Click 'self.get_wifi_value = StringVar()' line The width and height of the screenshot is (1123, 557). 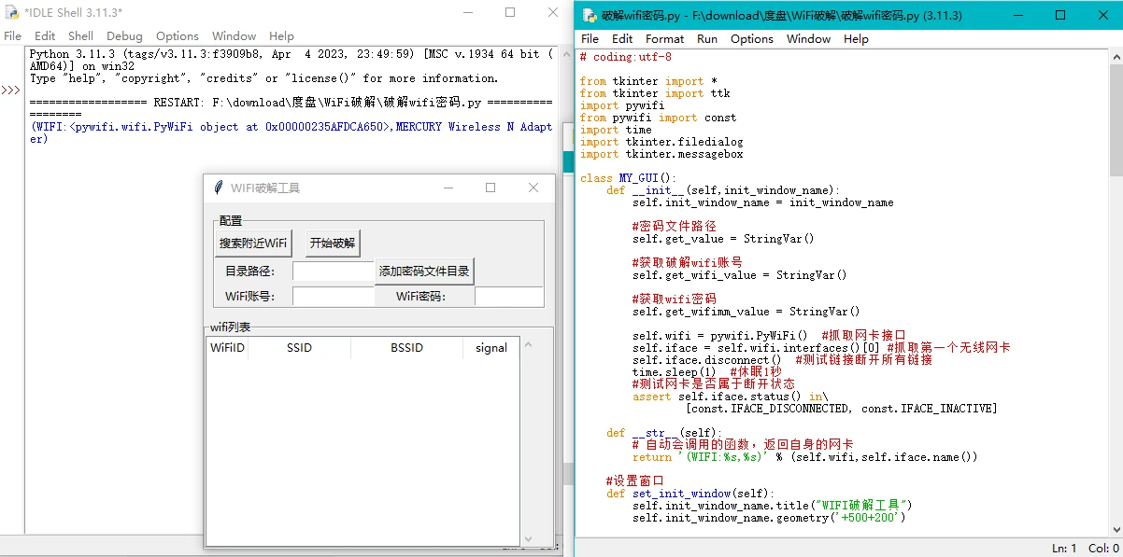click(740, 275)
